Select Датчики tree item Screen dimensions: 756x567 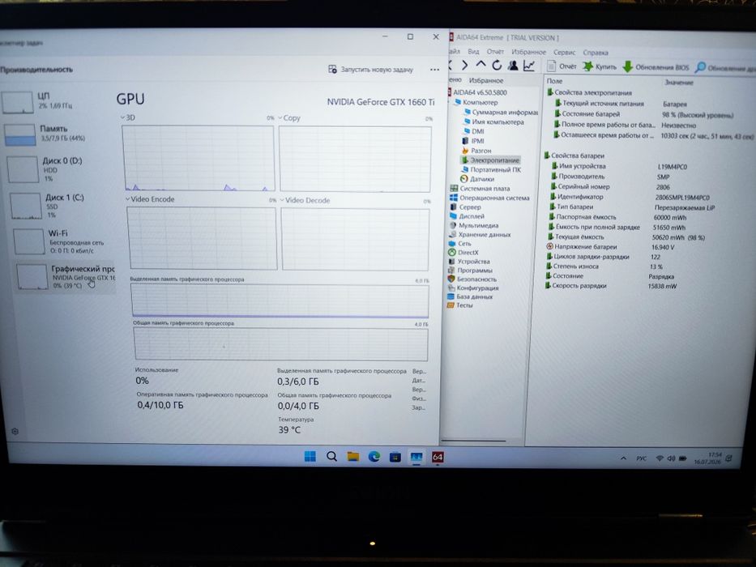477,179
